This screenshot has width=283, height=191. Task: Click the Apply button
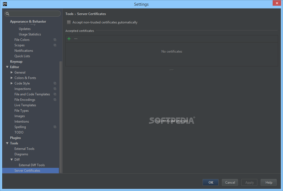coord(249,183)
